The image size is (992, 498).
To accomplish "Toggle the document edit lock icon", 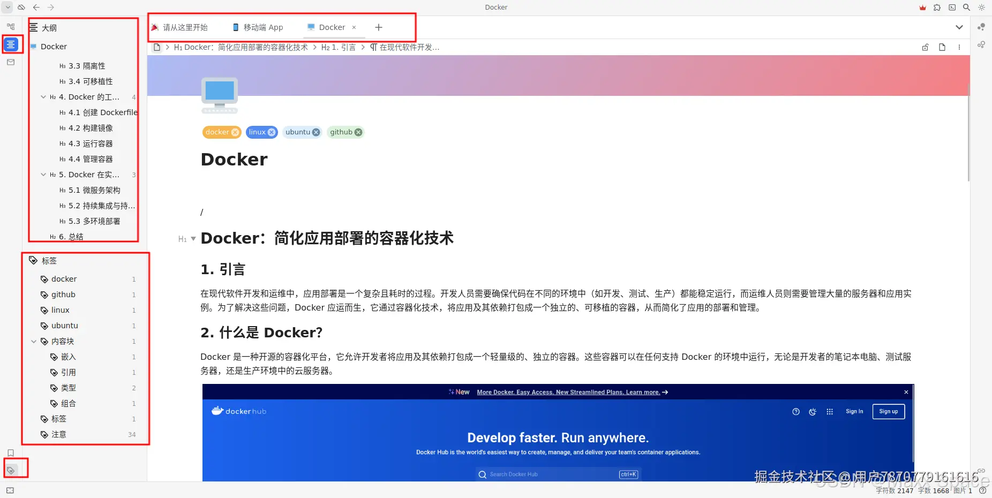I will coord(925,47).
